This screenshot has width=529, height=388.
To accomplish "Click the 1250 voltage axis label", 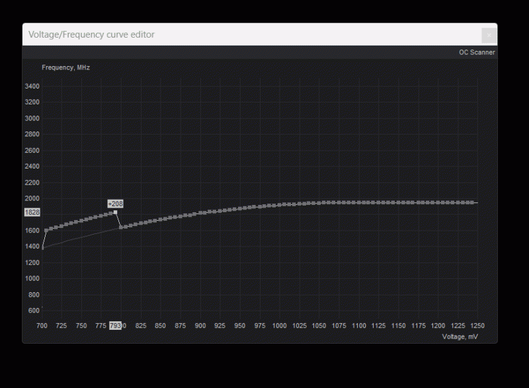I will point(477,326).
